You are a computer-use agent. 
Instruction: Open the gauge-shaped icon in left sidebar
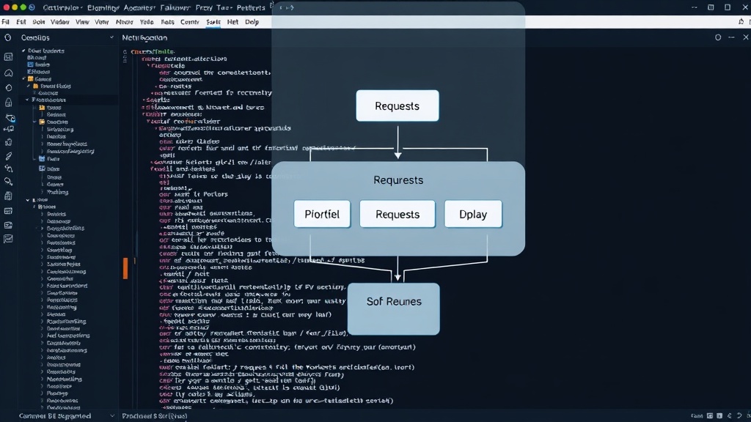pos(8,73)
